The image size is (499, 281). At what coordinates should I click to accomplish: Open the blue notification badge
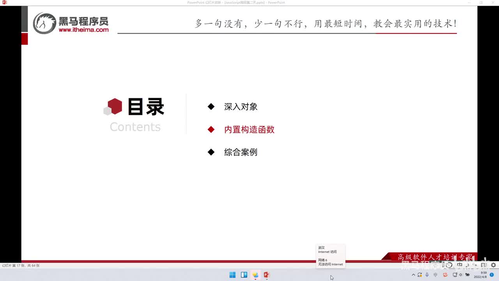[x=492, y=275]
